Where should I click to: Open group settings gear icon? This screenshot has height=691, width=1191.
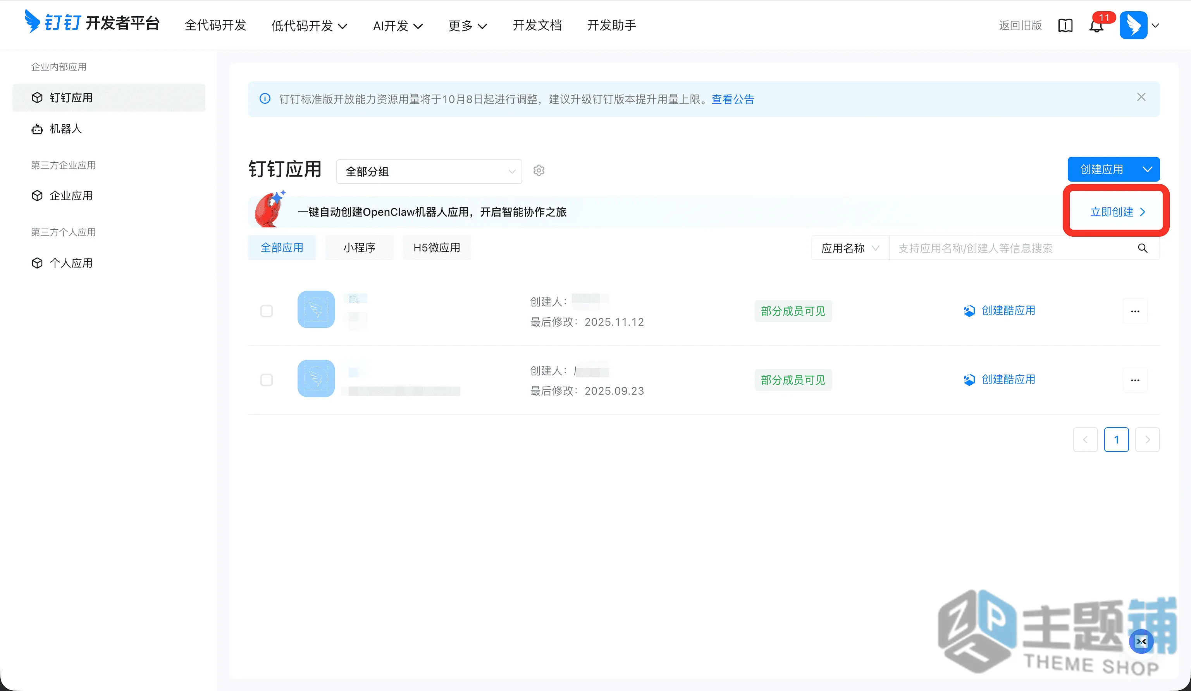pos(539,170)
